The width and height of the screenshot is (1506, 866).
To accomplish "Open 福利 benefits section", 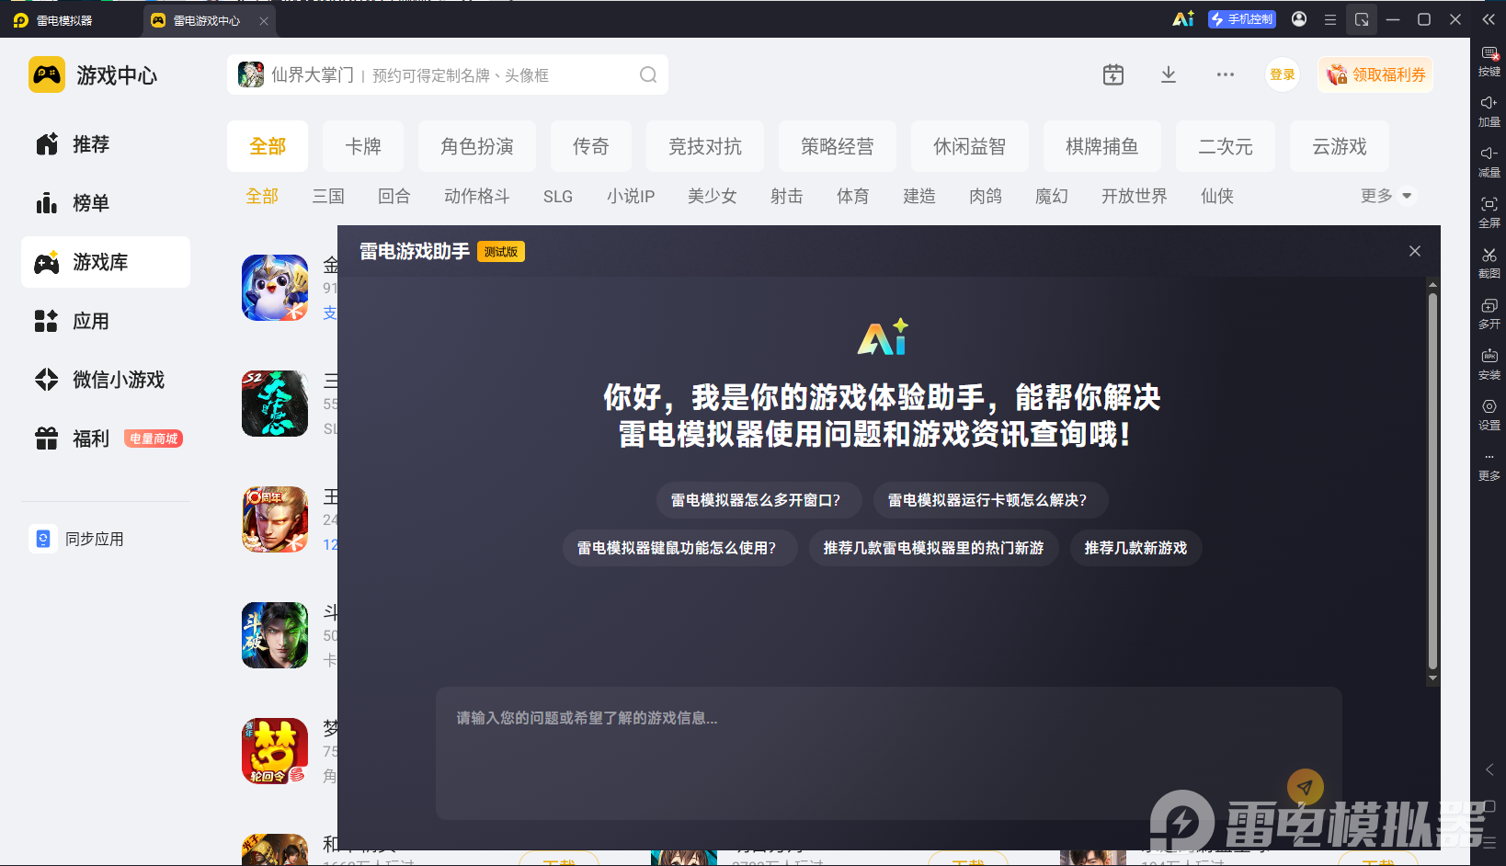I will pyautogui.click(x=106, y=439).
